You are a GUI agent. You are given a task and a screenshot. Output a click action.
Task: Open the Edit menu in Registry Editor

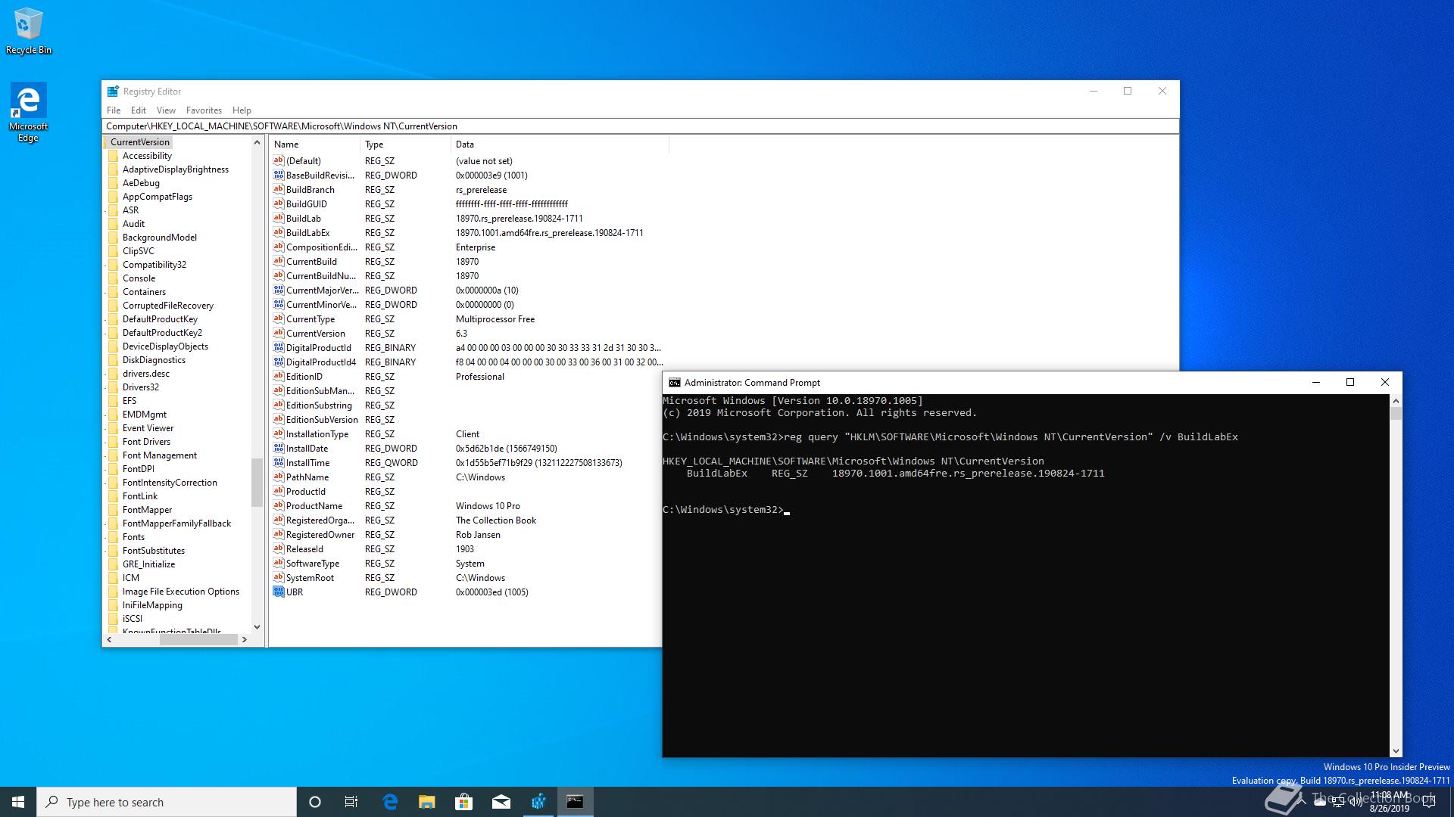(139, 110)
